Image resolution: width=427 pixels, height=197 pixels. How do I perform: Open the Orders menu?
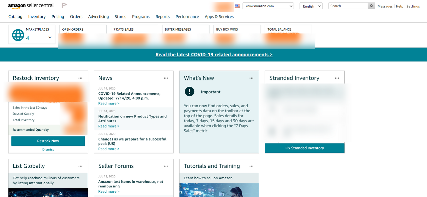(76, 17)
